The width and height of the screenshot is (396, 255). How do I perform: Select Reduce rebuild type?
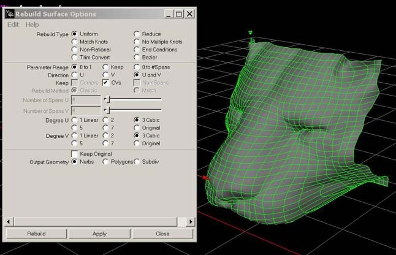137,34
